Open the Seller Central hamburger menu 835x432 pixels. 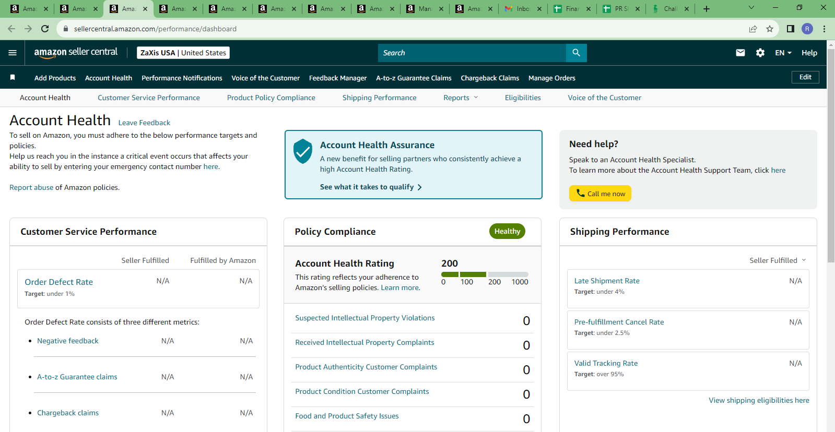(13, 53)
